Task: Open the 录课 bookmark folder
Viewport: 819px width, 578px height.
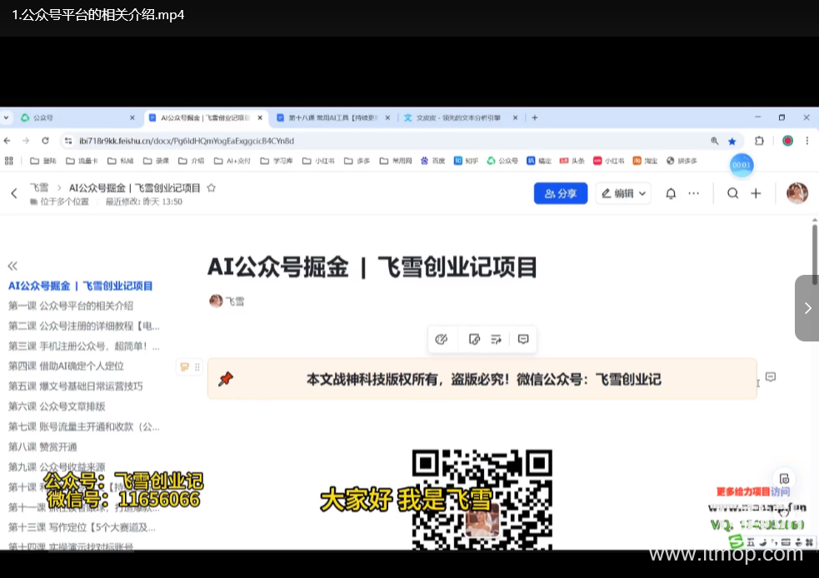Action: pos(156,161)
